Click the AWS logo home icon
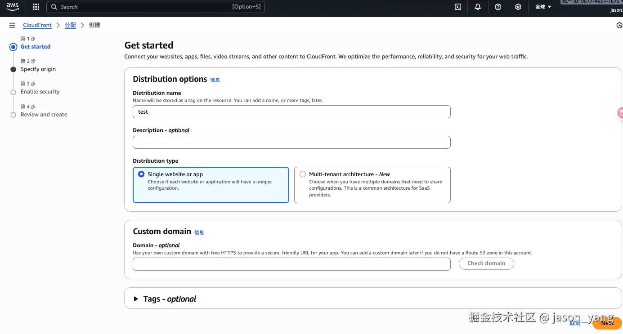The image size is (623, 334). [x=13, y=7]
